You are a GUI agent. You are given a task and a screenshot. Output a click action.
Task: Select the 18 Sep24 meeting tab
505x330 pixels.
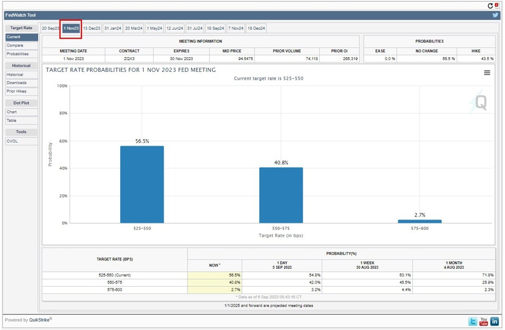click(x=215, y=29)
